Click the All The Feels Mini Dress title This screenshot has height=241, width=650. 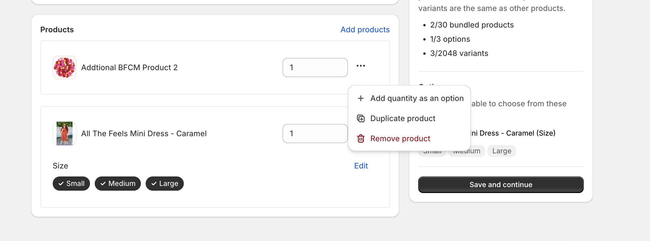coord(144,134)
